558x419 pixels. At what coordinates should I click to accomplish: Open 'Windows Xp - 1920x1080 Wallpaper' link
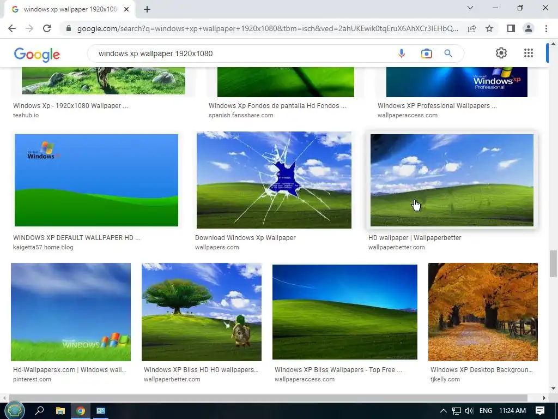[70, 106]
